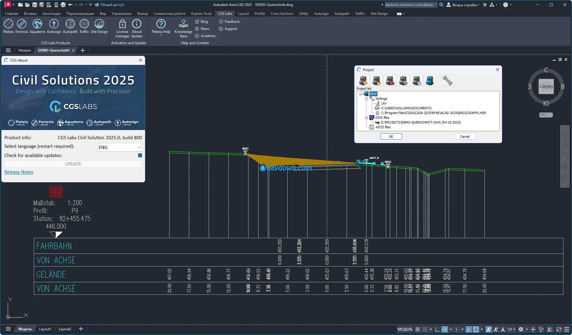Click Feedback in ribbon

(229, 22)
